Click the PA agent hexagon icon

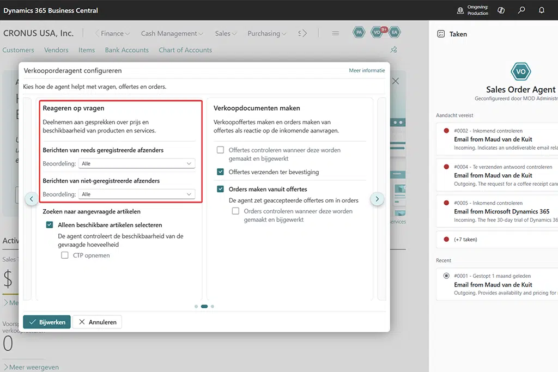[x=359, y=32]
